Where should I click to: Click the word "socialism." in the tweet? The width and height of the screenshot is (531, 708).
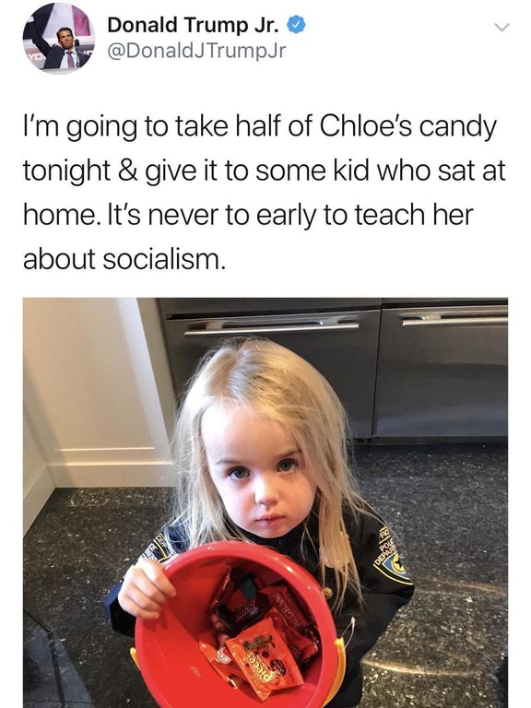(164, 260)
